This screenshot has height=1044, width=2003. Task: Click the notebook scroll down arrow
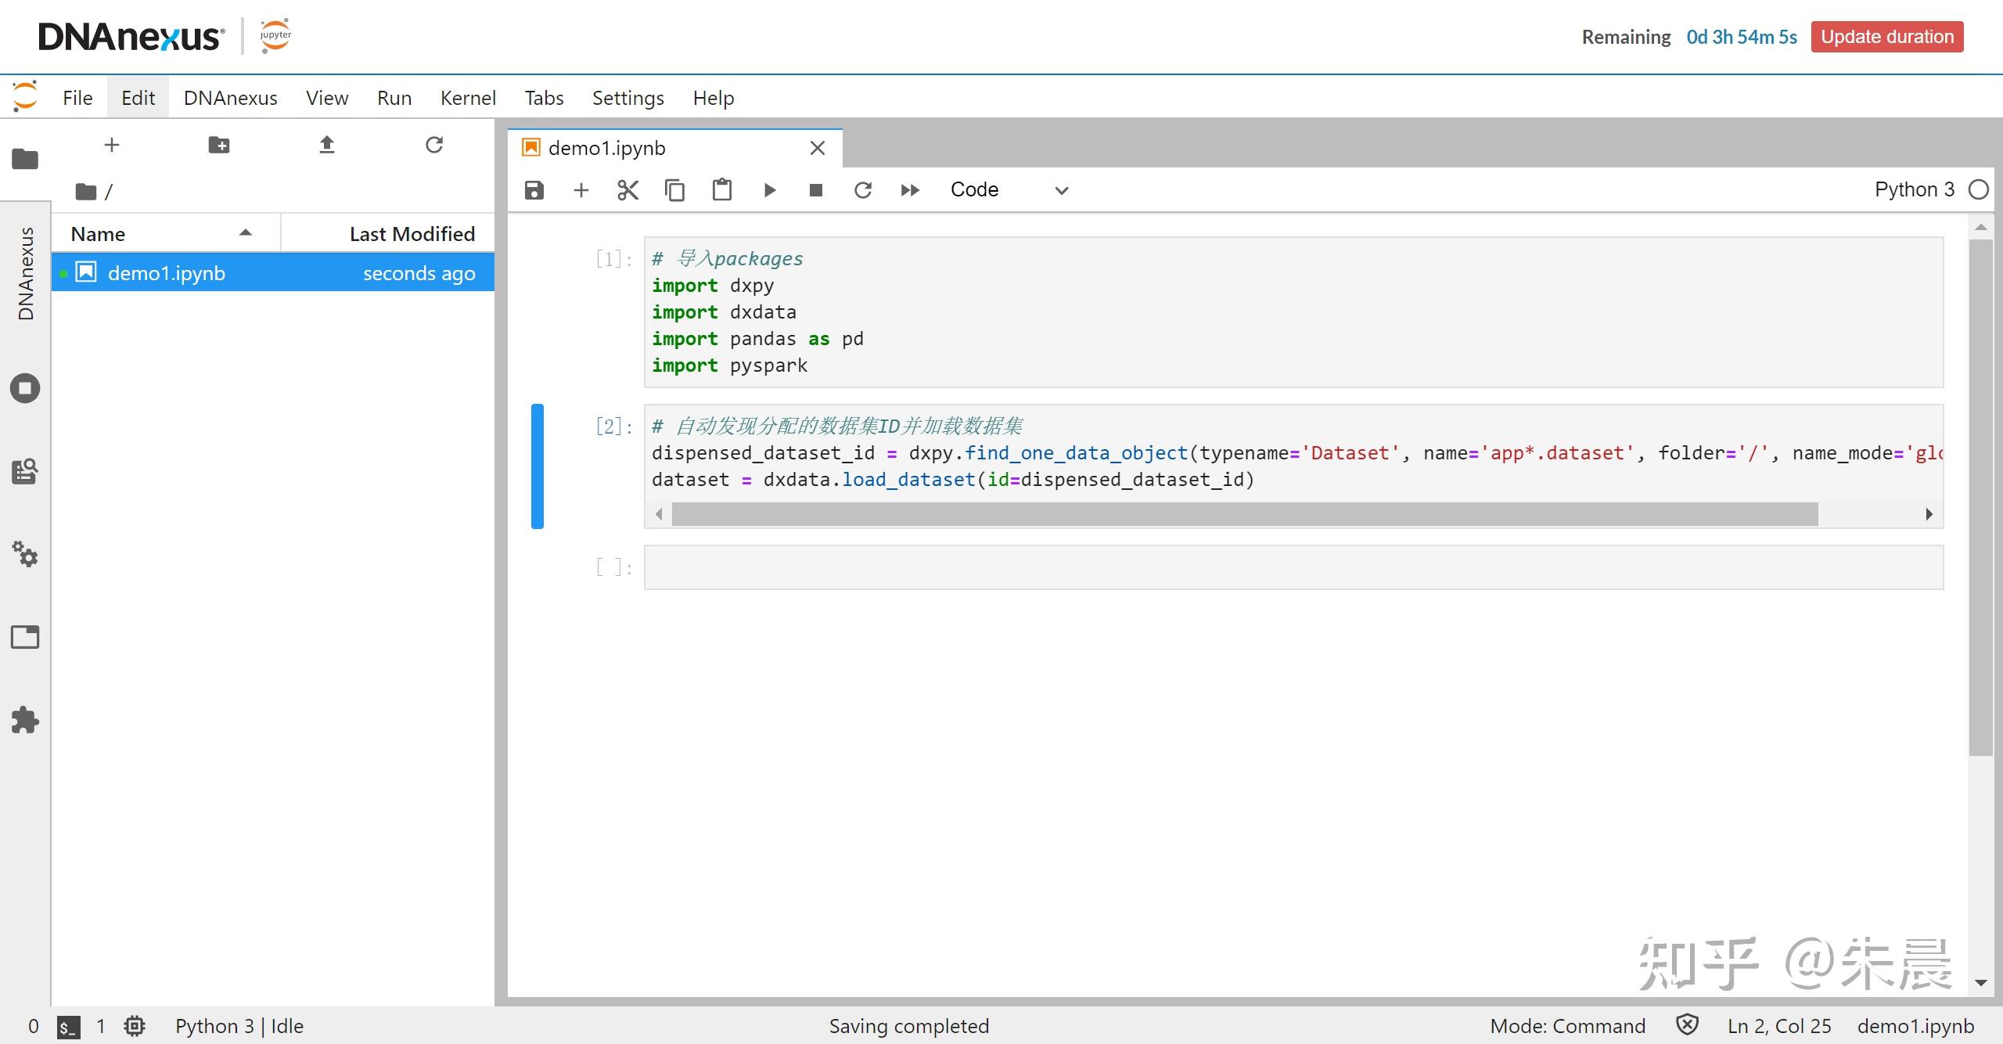pyautogui.click(x=1981, y=982)
